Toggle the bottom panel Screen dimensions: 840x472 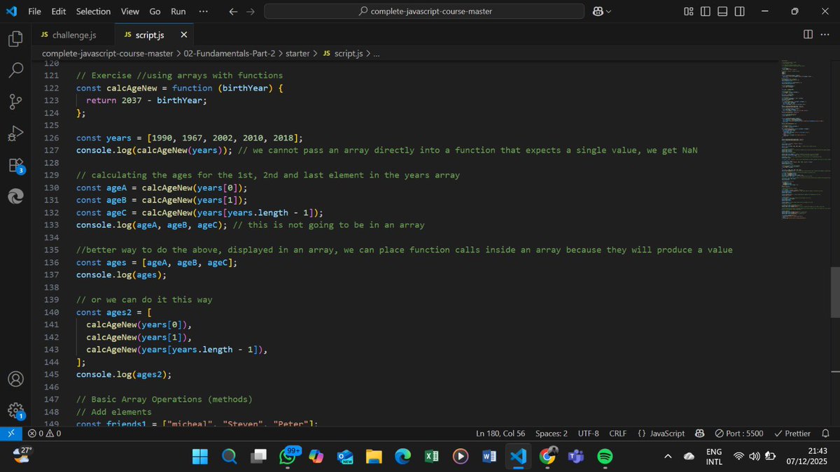click(722, 11)
